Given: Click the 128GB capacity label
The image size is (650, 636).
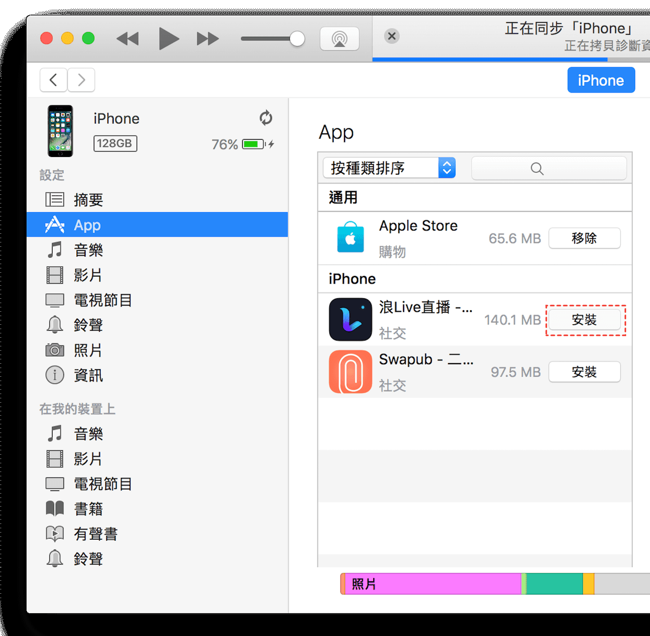Looking at the screenshot, I should (x=115, y=143).
